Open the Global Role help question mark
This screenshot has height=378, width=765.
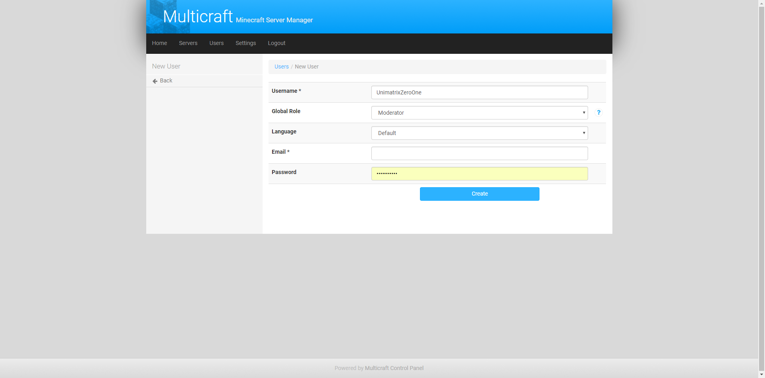[x=598, y=113]
